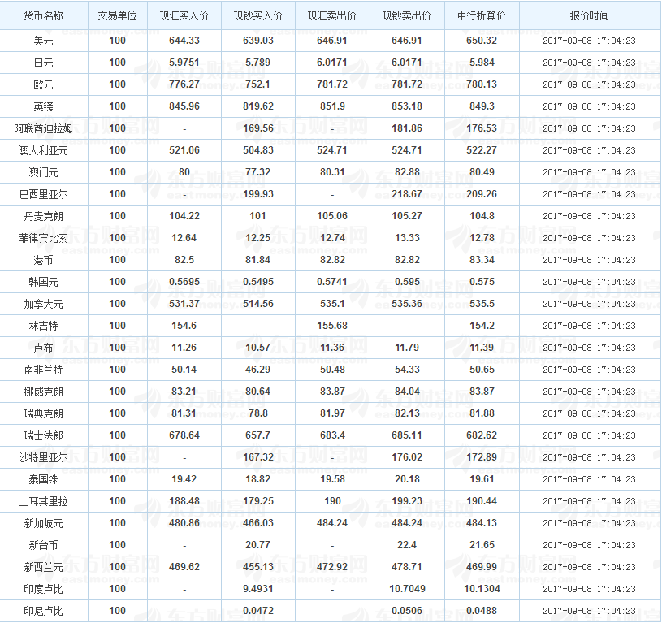Image resolution: width=662 pixels, height=623 pixels.
Task: Click the 交易单位 column header
Action: [x=117, y=15]
